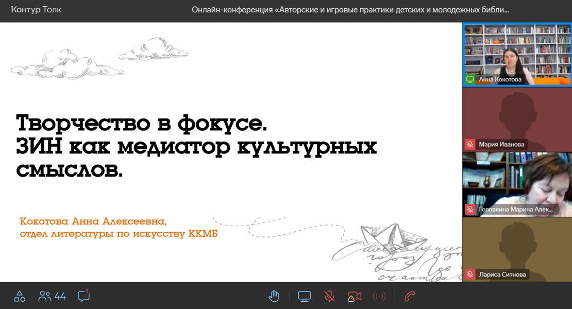This screenshot has height=309, width=572.
Task: Select Головкина Марина's video tile
Action: [x=517, y=184]
